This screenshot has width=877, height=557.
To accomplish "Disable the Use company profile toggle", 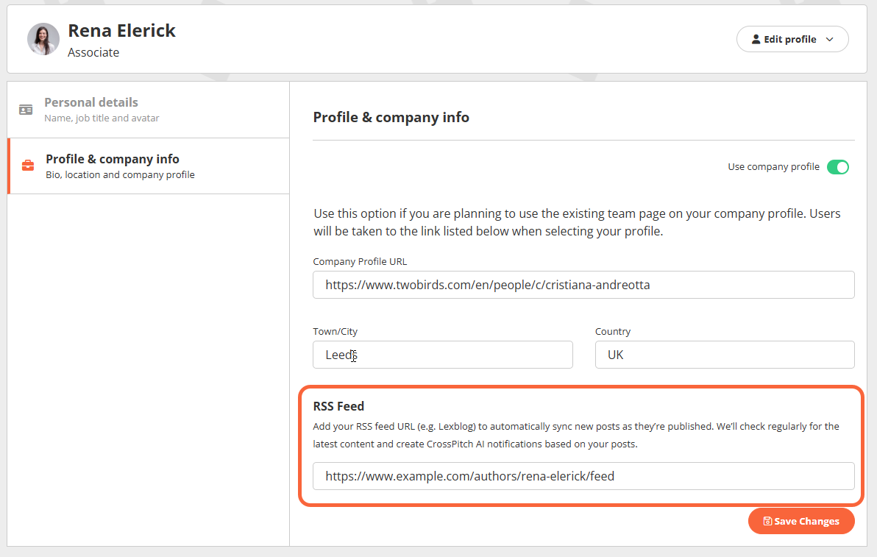I will pyautogui.click(x=837, y=167).
